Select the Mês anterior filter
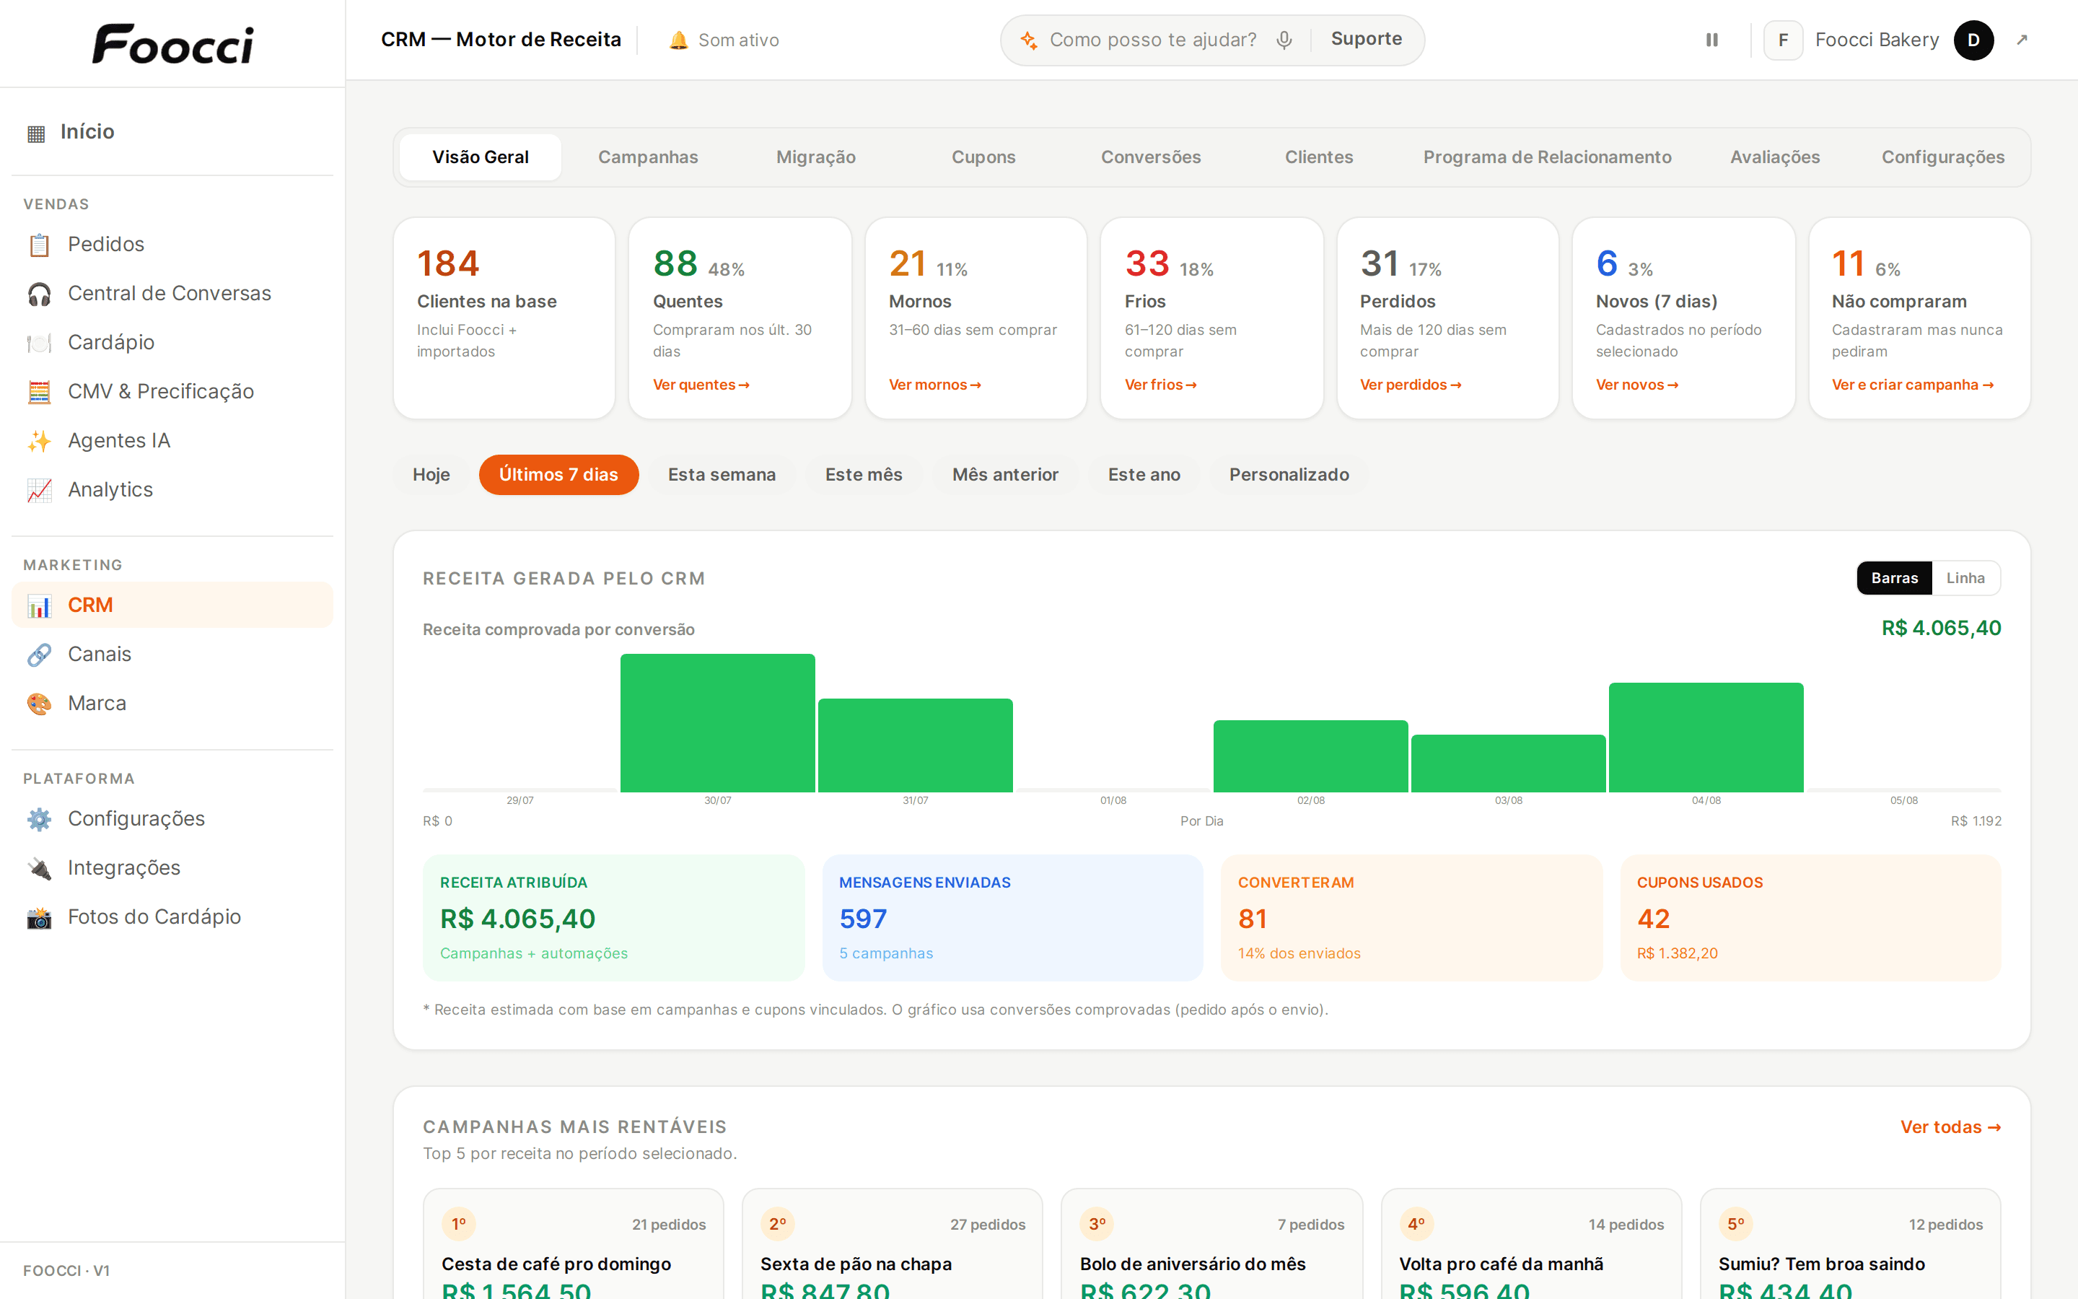 (1004, 475)
